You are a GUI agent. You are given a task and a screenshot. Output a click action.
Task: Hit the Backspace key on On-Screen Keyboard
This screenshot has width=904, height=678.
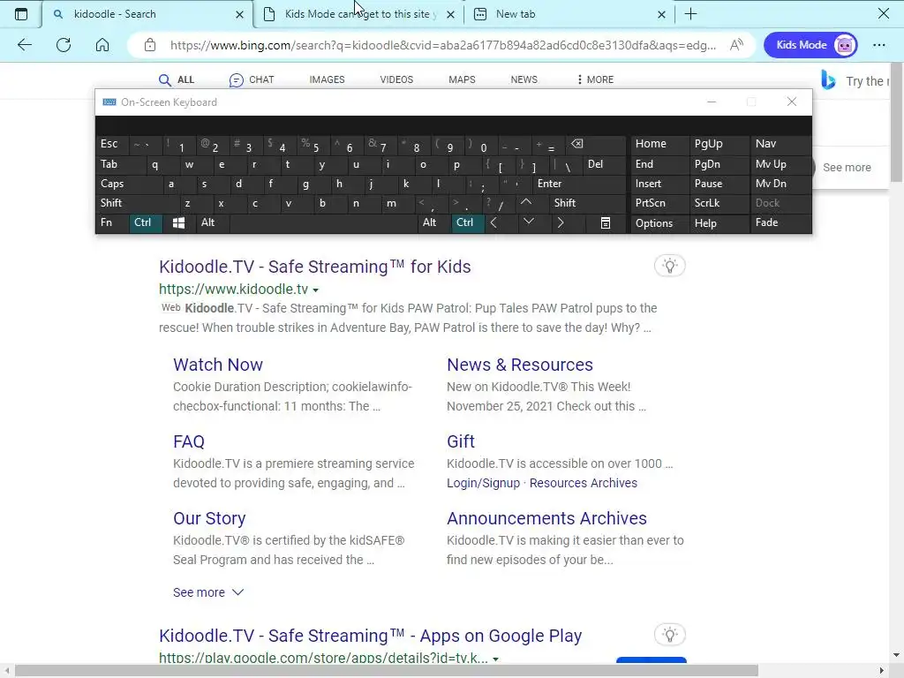tap(576, 144)
